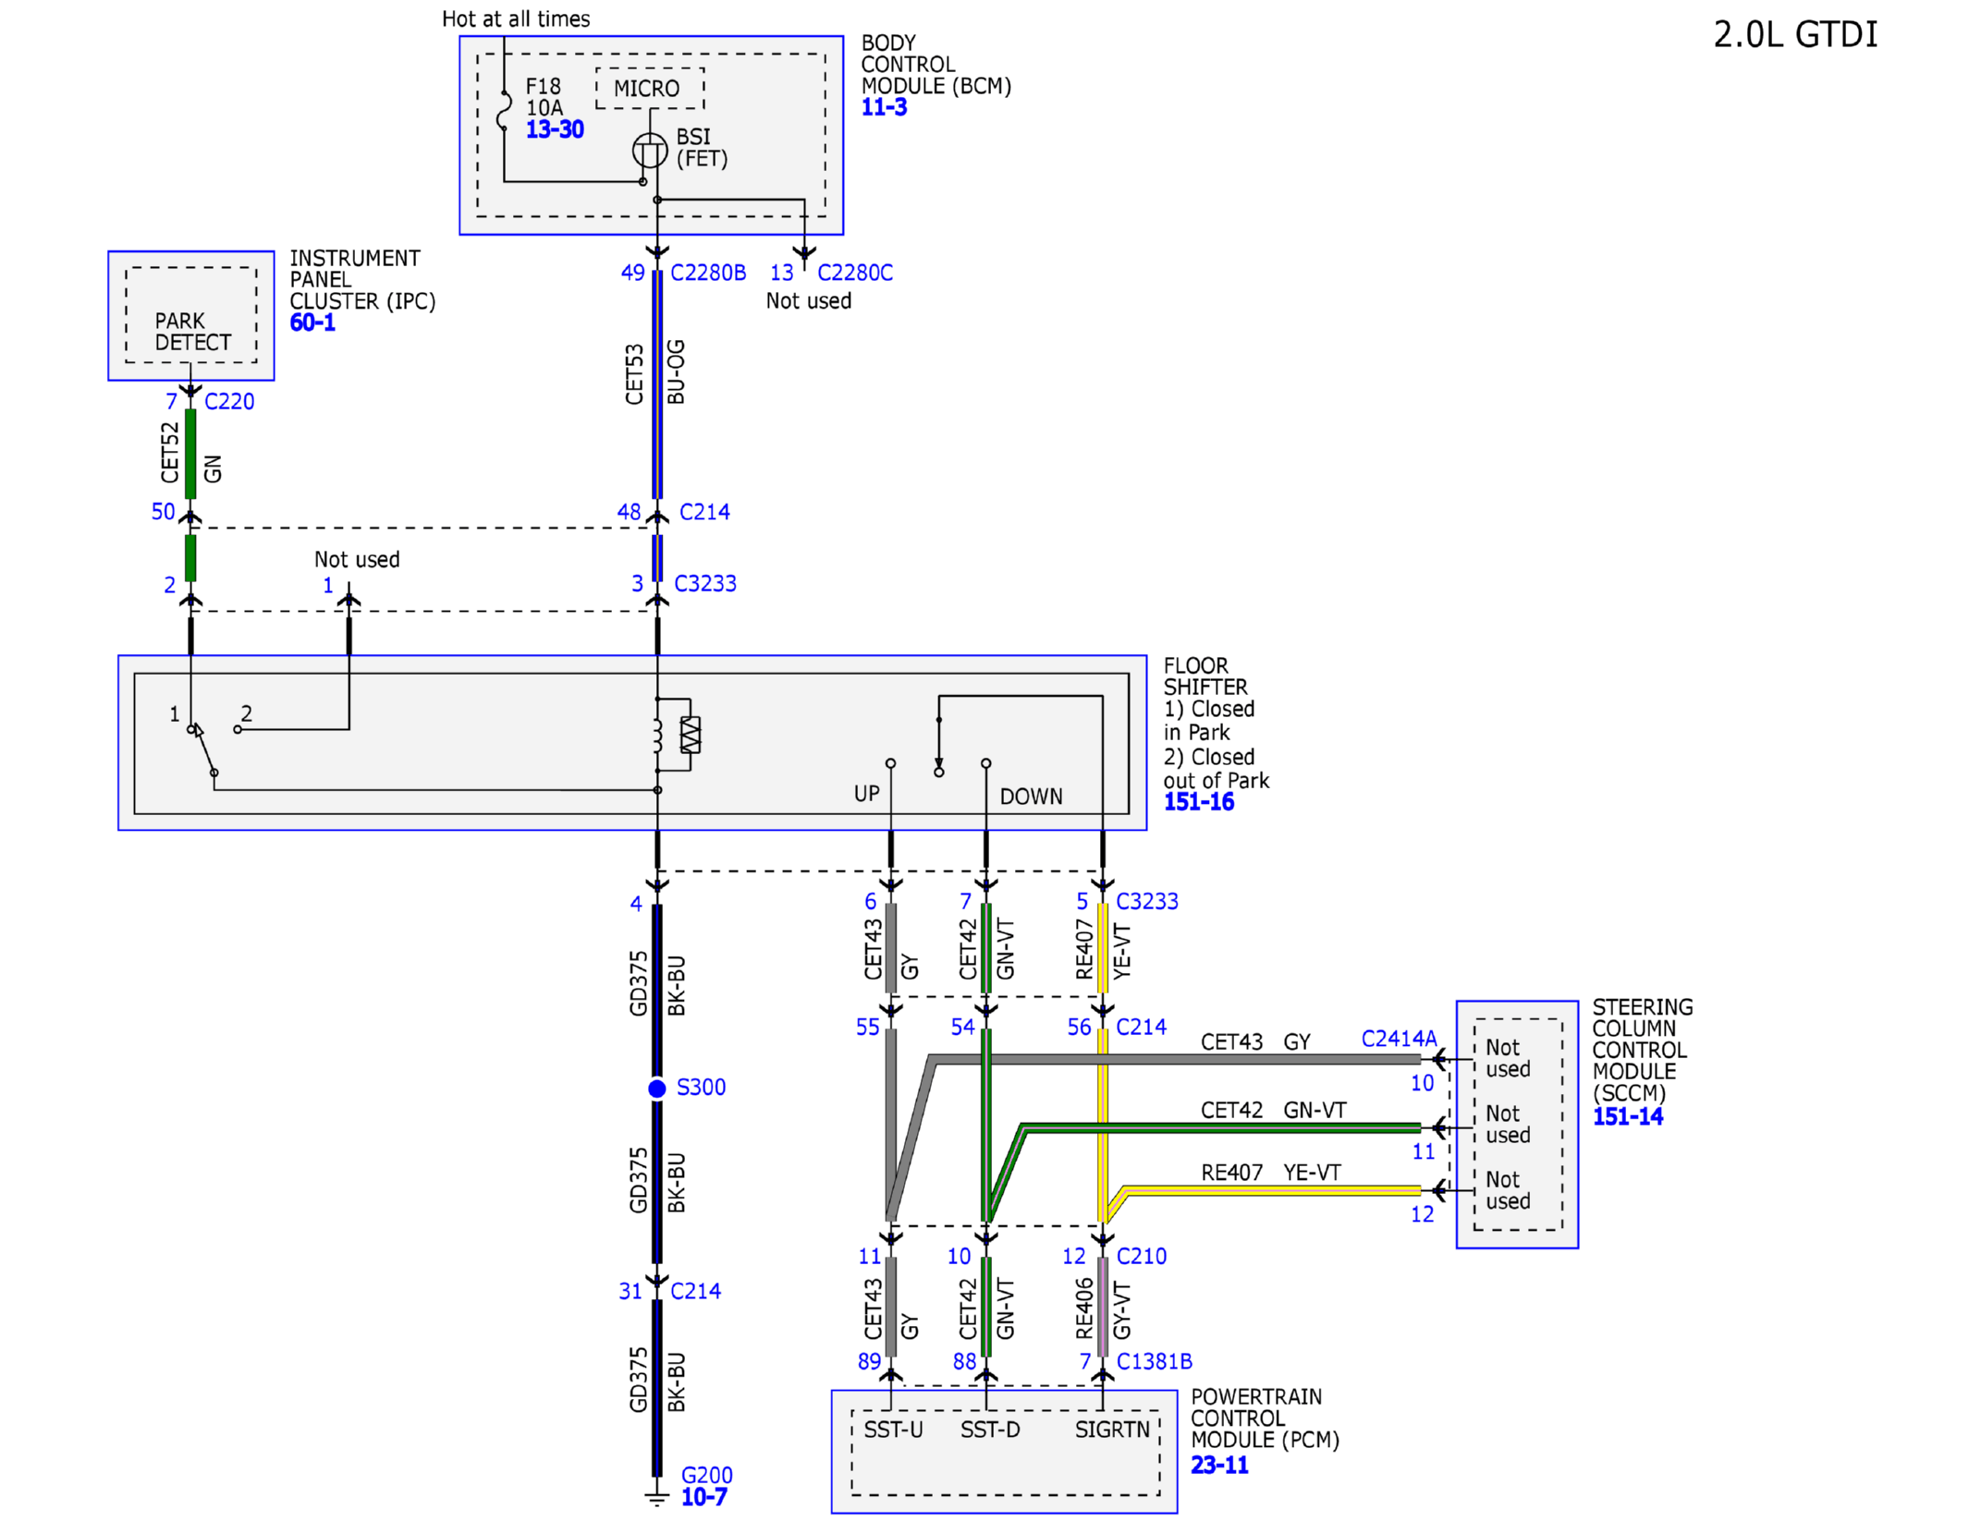Click the horizontal RE407 YE-VT wire label
Screen dimensions: 1969x1521
click(1269, 1172)
